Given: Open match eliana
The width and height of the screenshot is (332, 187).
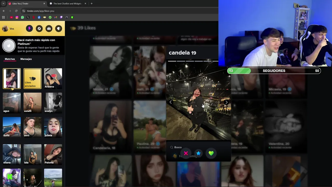Looking at the screenshot, I should pyautogui.click(x=12, y=155).
